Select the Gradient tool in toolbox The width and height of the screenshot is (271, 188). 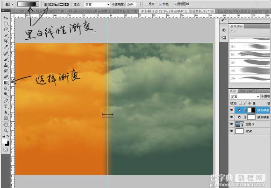(x=6, y=83)
